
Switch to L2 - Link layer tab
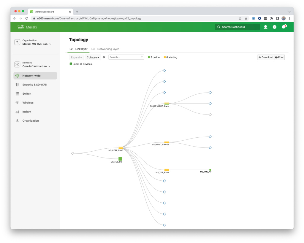click(78, 49)
